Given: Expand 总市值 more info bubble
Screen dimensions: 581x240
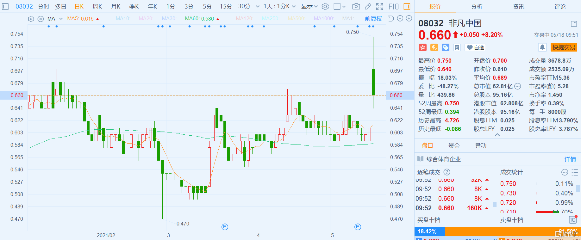Looking at the screenshot, I should tap(518, 86).
